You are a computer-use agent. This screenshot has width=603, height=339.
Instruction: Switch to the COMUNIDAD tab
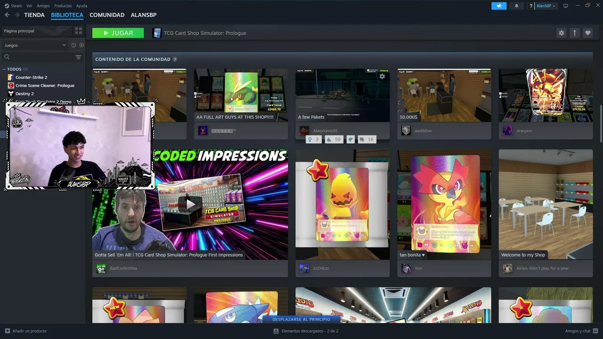pos(107,15)
